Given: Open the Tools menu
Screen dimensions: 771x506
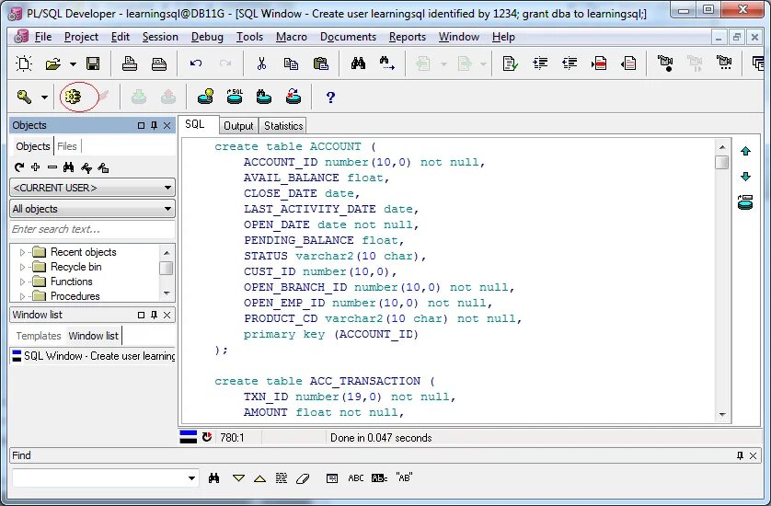Looking at the screenshot, I should 249,37.
